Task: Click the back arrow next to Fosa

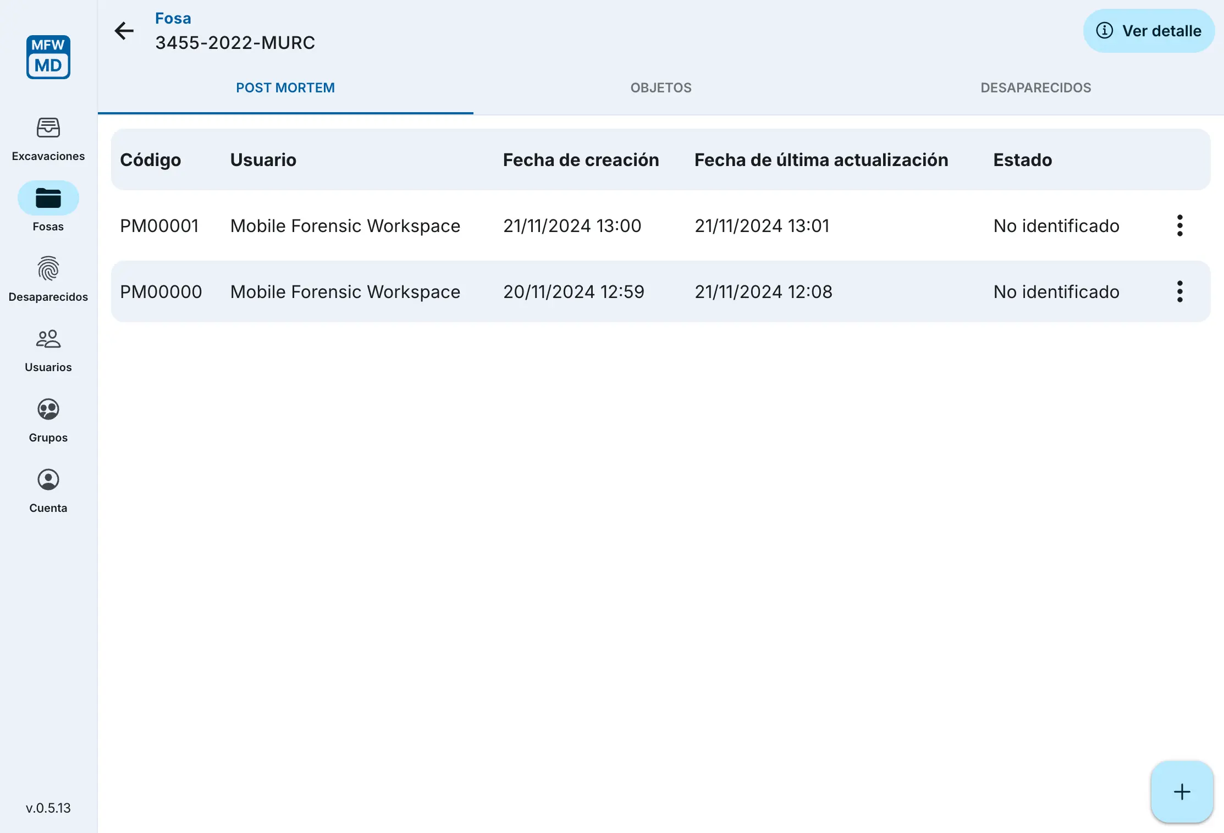Action: point(124,31)
